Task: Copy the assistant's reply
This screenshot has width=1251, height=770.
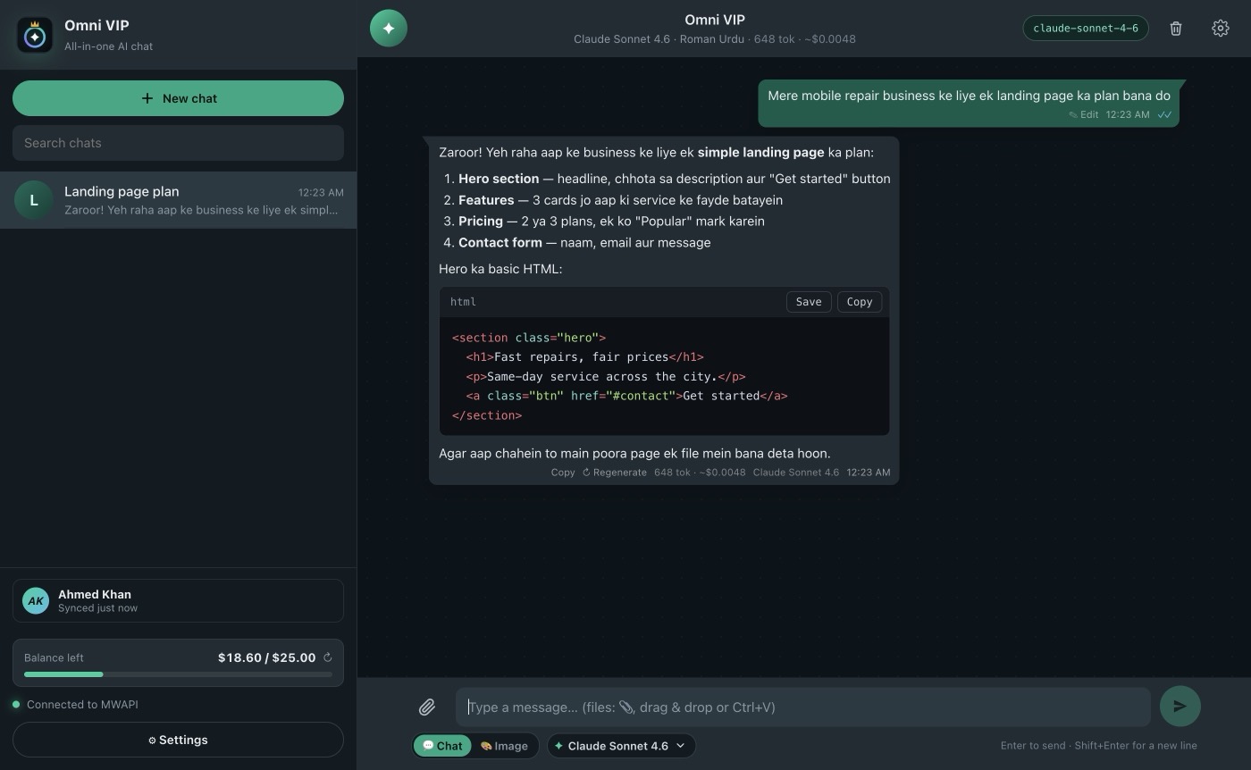Action: (x=563, y=473)
